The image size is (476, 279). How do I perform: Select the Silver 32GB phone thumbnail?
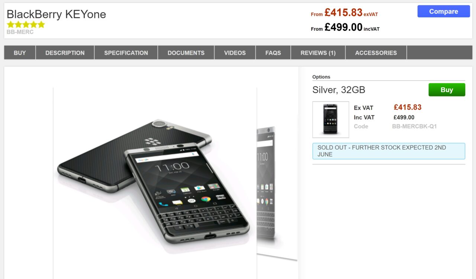pos(331,119)
